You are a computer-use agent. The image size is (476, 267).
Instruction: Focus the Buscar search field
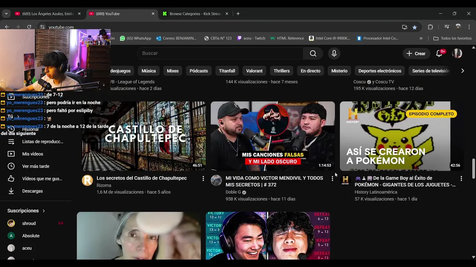click(x=220, y=53)
